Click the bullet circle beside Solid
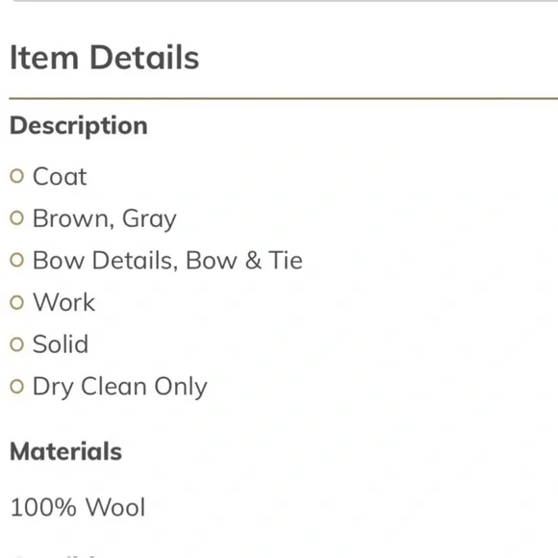 coord(16,344)
